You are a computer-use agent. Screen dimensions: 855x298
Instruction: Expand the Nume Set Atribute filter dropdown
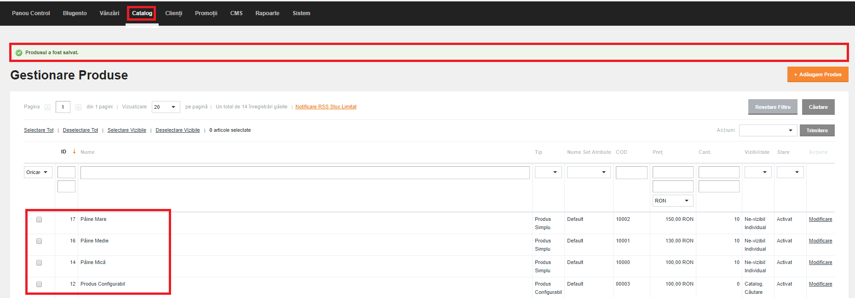589,172
